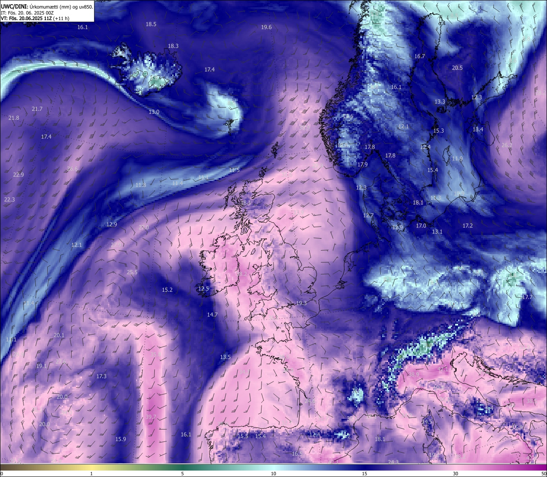547x477 pixels.
Task: Click the '12.7' value near Denmark
Action: click(368, 216)
